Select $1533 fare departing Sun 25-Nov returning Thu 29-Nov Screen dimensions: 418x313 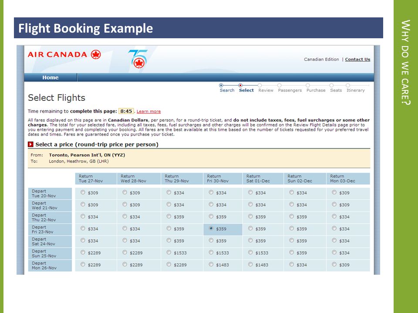click(x=169, y=252)
